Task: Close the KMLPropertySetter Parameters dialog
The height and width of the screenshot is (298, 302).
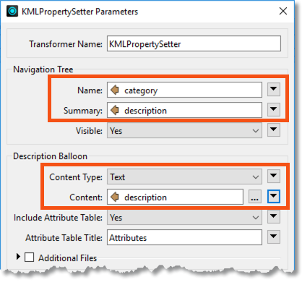Action: point(283,11)
